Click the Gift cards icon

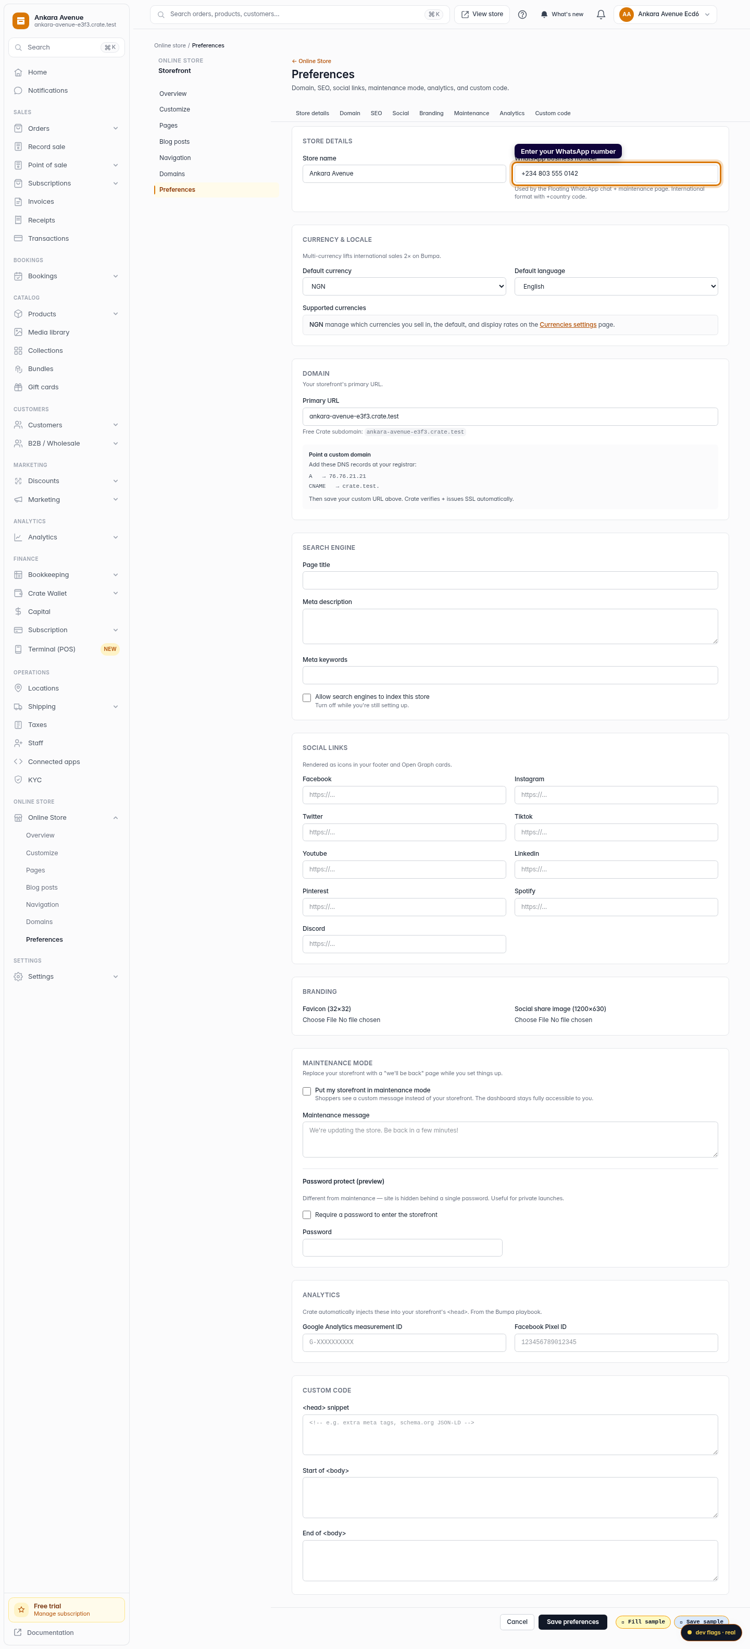pyautogui.click(x=18, y=387)
